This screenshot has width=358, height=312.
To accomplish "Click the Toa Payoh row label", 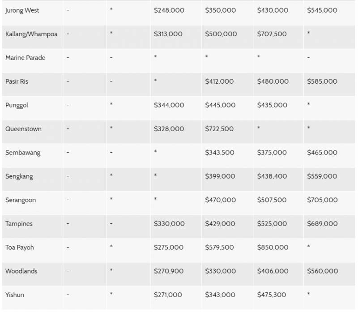I will [20, 248].
